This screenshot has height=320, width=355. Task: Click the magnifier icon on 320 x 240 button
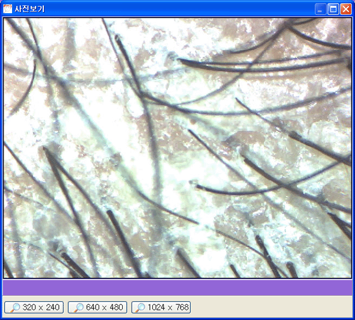pyautogui.click(x=16, y=307)
